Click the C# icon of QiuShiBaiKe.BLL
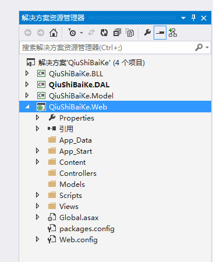Screen dimensions: 213x262 pos(41,73)
